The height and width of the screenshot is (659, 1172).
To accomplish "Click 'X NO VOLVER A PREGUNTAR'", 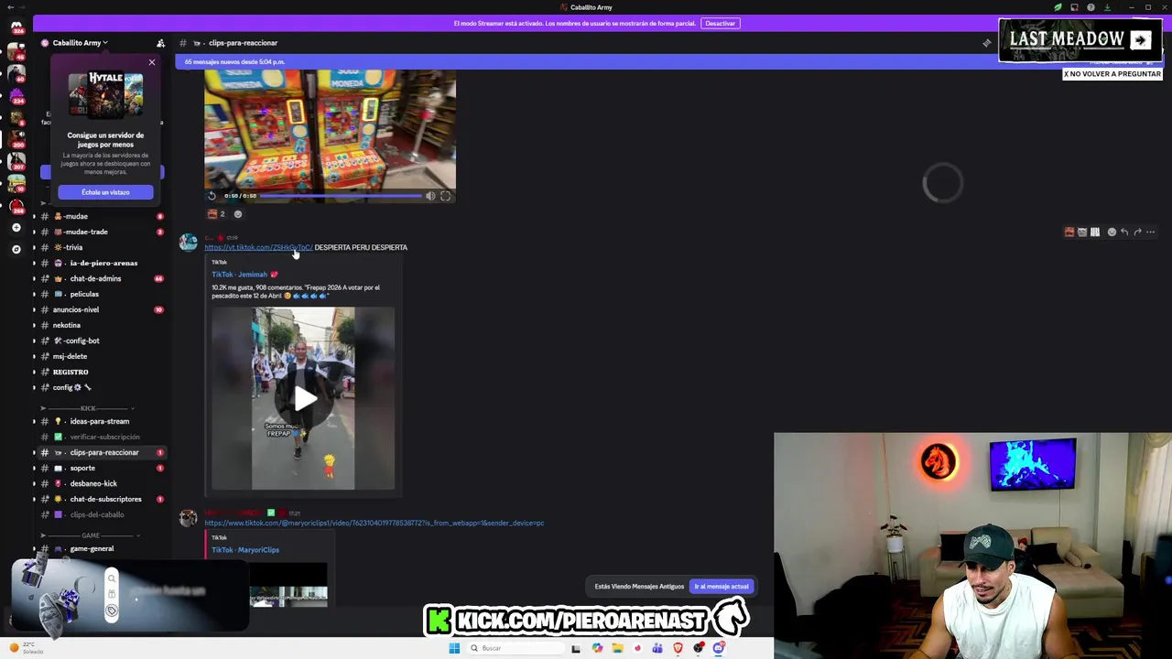I will [1112, 74].
